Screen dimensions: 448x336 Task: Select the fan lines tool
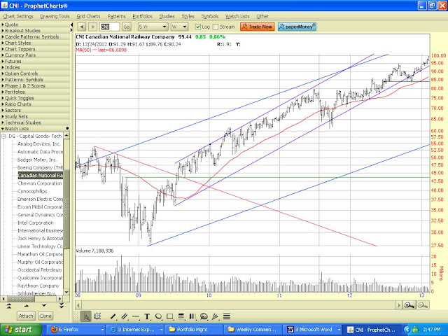pos(215,316)
